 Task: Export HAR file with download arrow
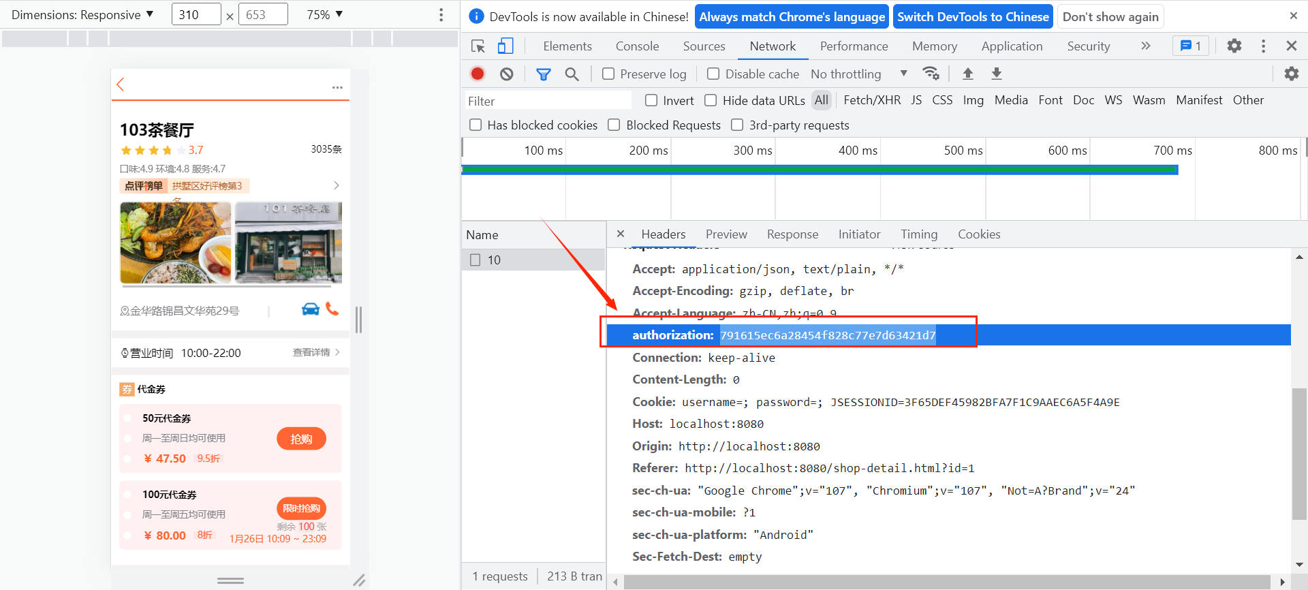click(x=996, y=73)
